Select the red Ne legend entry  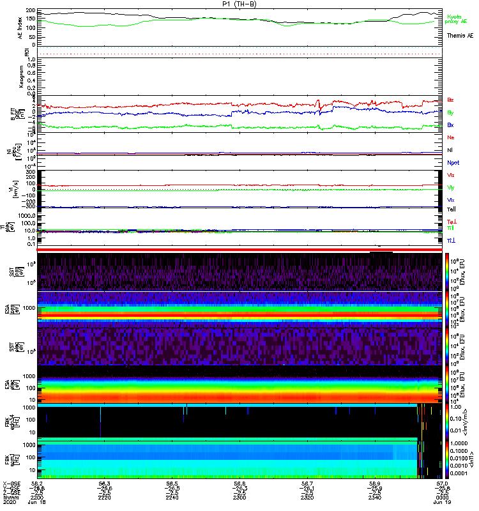click(450, 137)
